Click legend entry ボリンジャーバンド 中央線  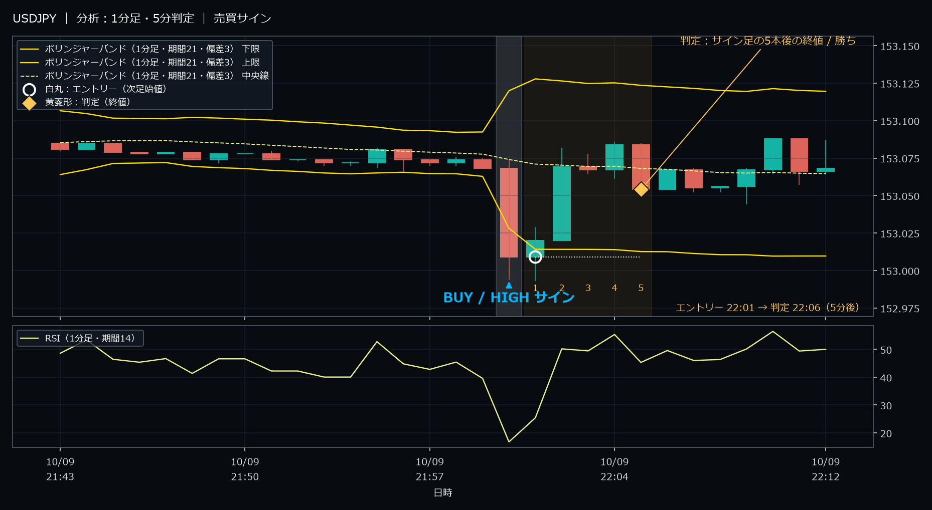pyautogui.click(x=157, y=76)
